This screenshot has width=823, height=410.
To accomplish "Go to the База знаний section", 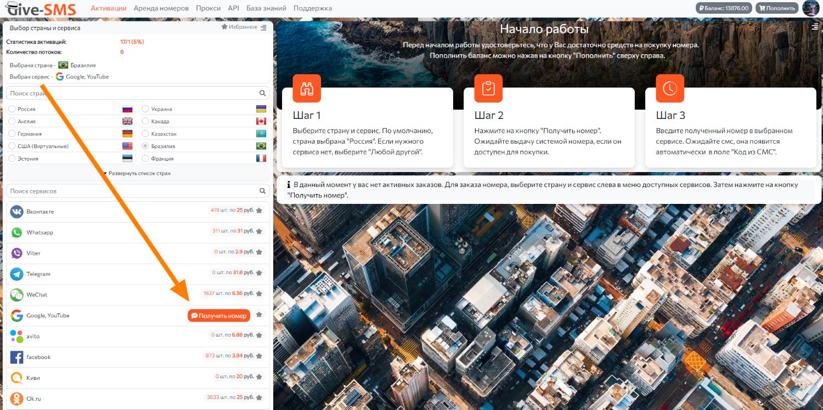I will tap(266, 8).
